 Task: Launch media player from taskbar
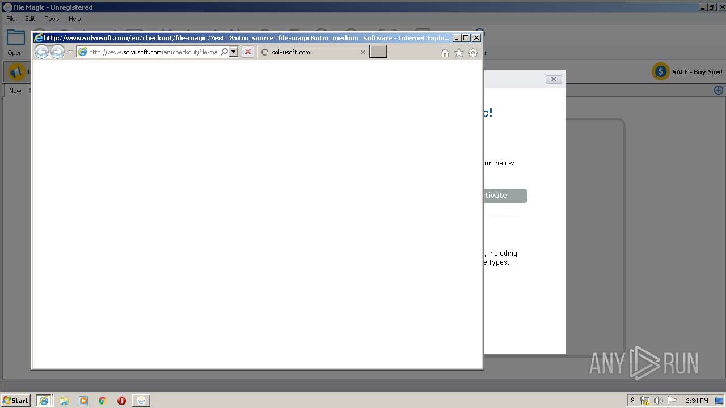tap(83, 401)
